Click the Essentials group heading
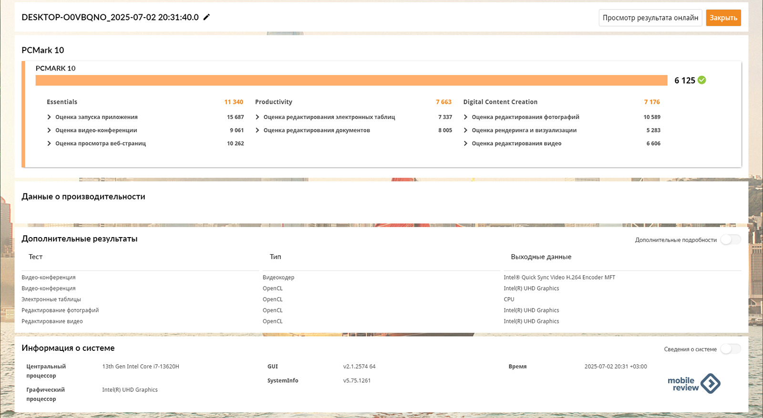This screenshot has width=763, height=418. click(x=62, y=102)
